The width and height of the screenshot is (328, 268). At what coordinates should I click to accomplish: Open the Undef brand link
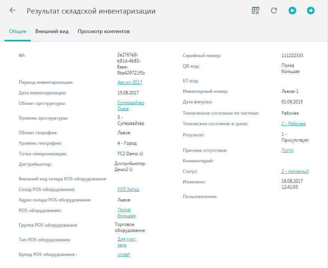(123, 254)
